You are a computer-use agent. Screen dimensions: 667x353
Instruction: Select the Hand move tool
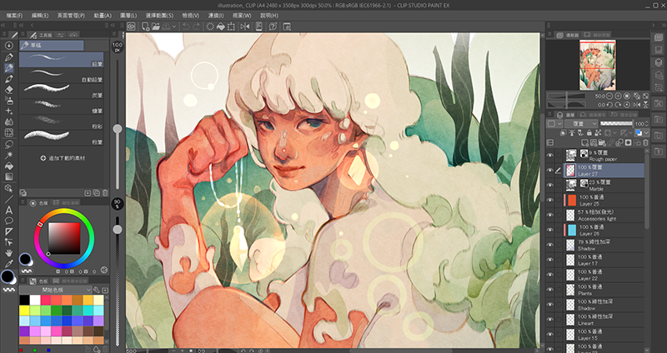pos(8,252)
